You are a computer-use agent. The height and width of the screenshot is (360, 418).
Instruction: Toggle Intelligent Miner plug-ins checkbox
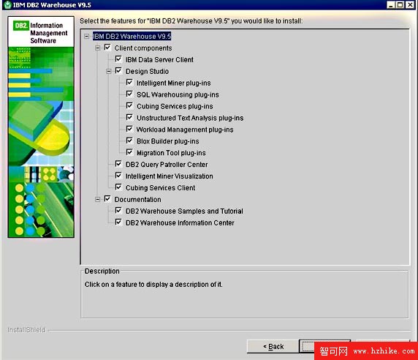click(x=129, y=82)
